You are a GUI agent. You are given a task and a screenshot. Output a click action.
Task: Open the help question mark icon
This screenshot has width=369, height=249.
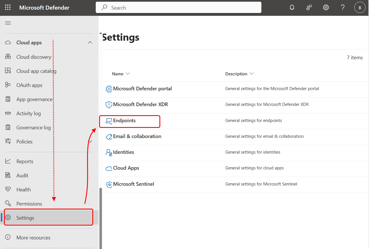(343, 7)
